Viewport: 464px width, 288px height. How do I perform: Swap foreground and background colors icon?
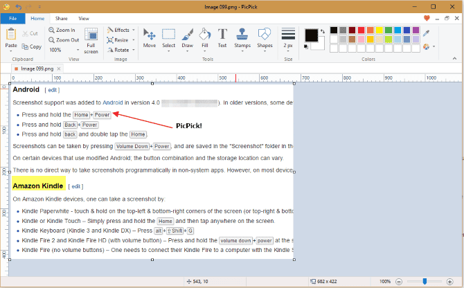click(323, 30)
